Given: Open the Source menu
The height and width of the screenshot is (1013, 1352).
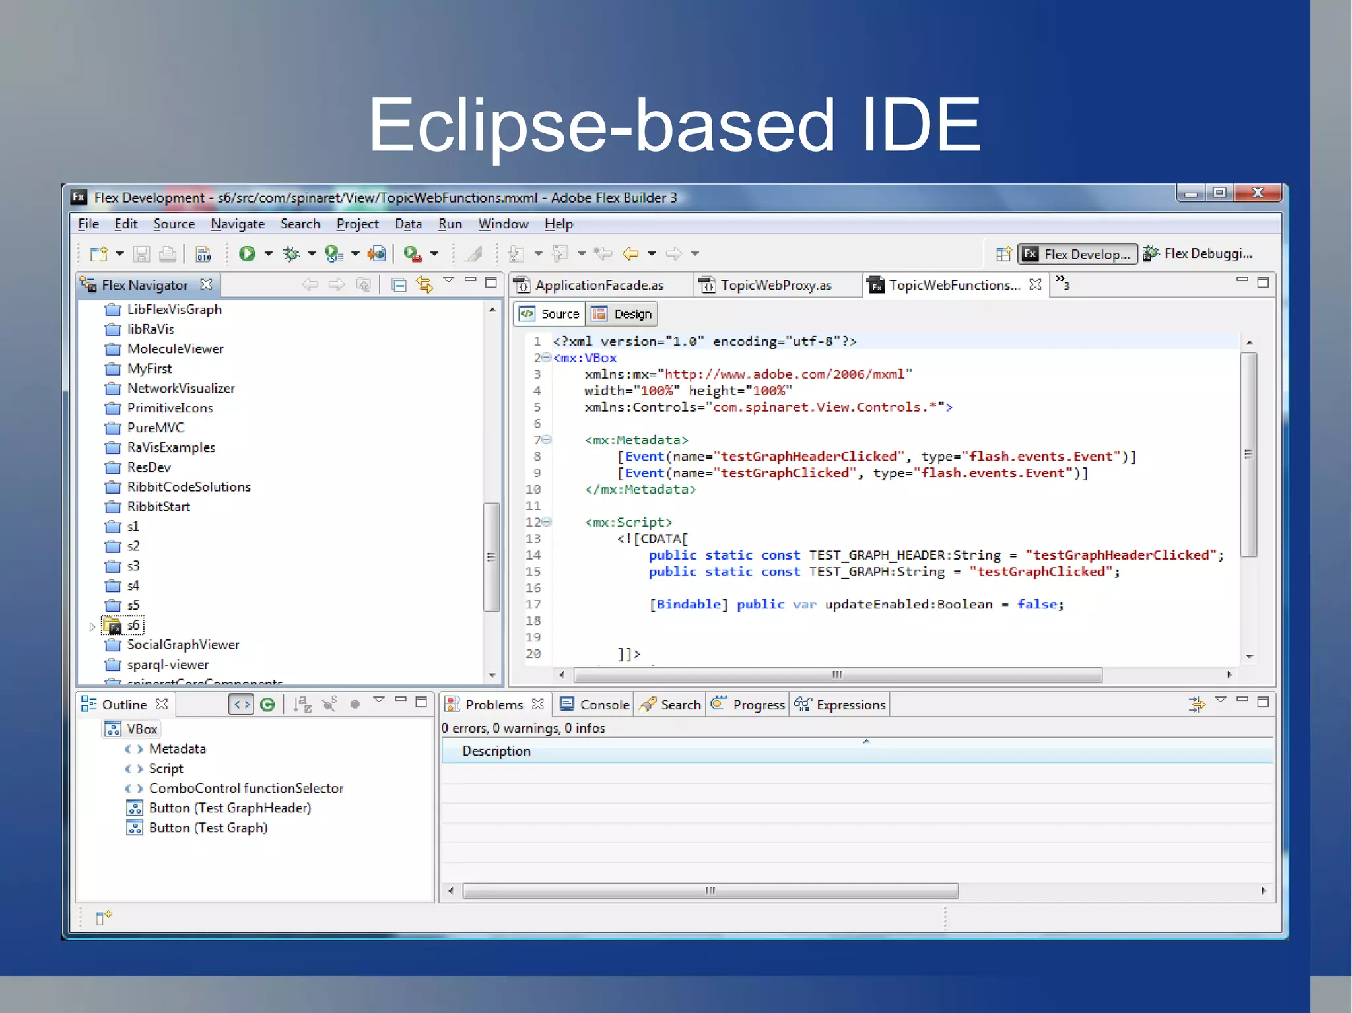Looking at the screenshot, I should [x=174, y=224].
